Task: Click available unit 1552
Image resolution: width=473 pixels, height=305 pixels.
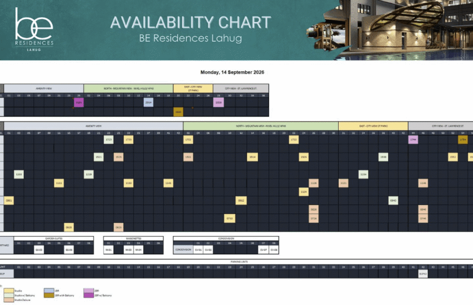Action: click(453, 157)
